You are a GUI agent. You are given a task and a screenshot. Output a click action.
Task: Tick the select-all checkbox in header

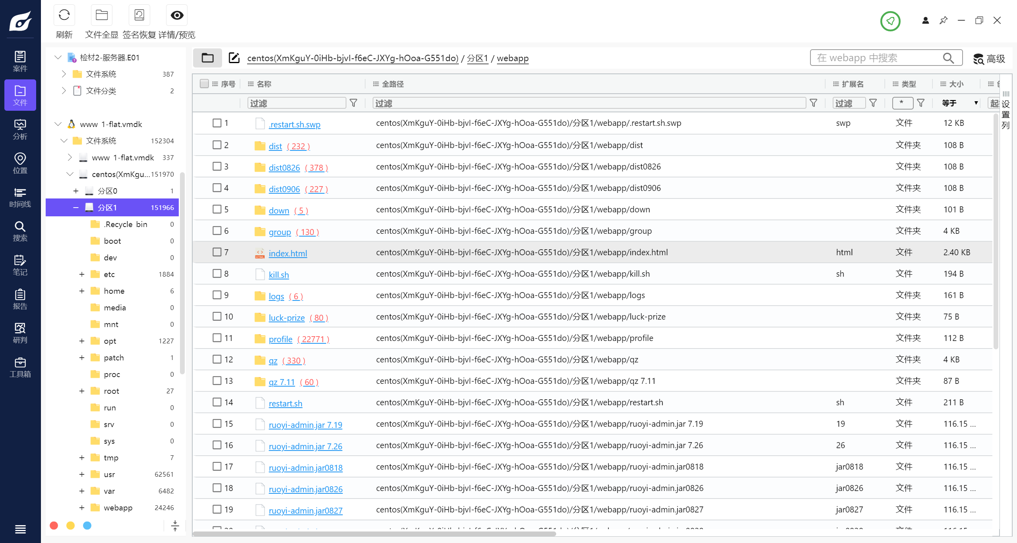(x=204, y=84)
